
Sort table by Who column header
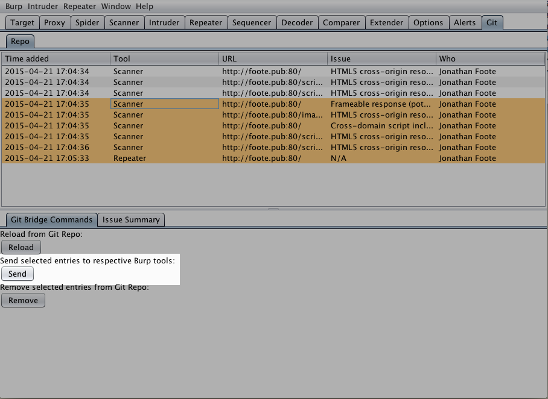coord(490,58)
